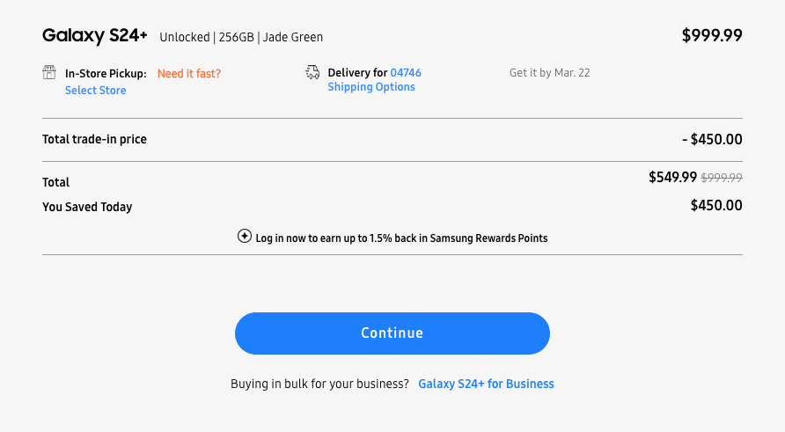The height and width of the screenshot is (432, 785).
Task: Click the Samsung Rewards plus icon
Action: pyautogui.click(x=245, y=237)
